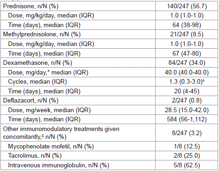This screenshot has height=171, width=219.
Task: Click the Cycles, median (IQR) label
Action: click(38, 82)
